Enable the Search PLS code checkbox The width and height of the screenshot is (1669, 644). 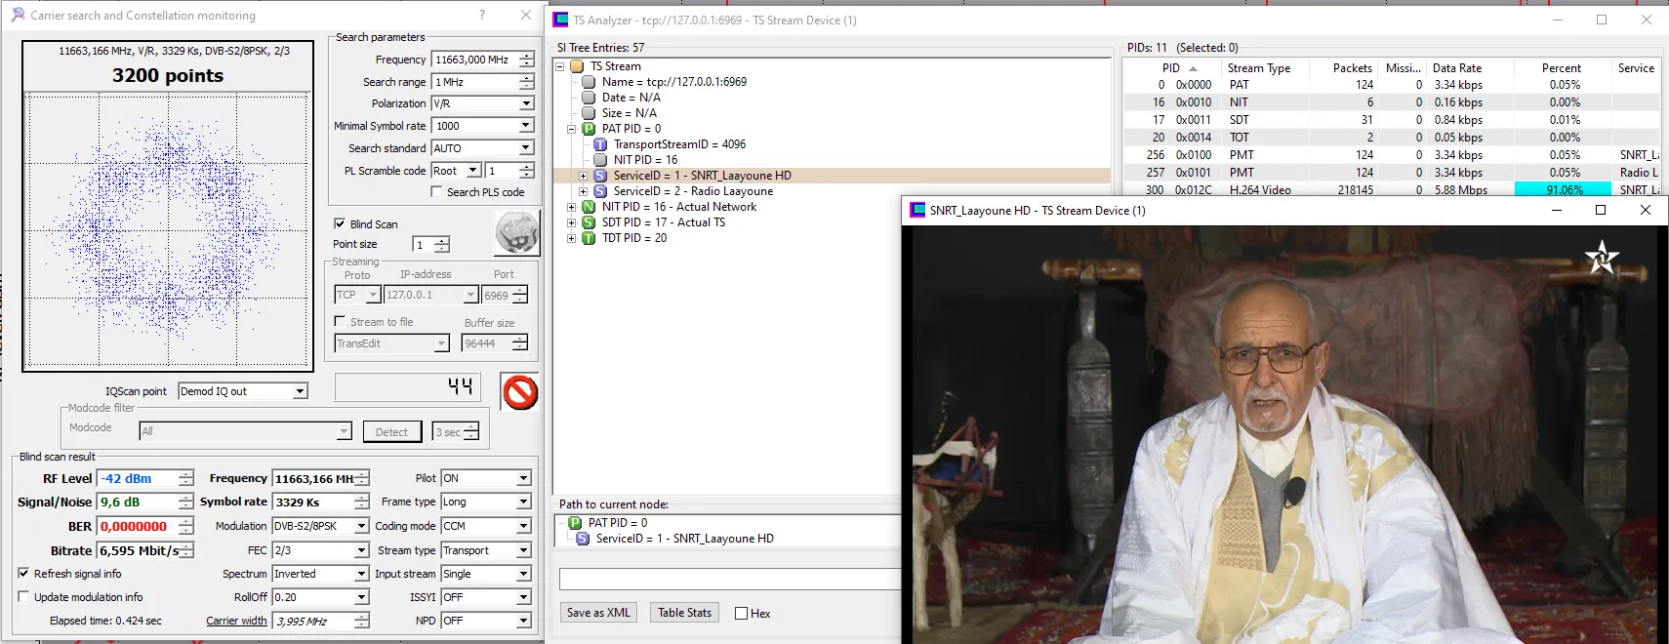[436, 192]
